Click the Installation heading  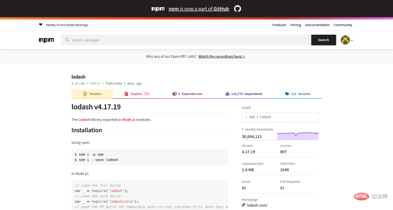point(86,130)
